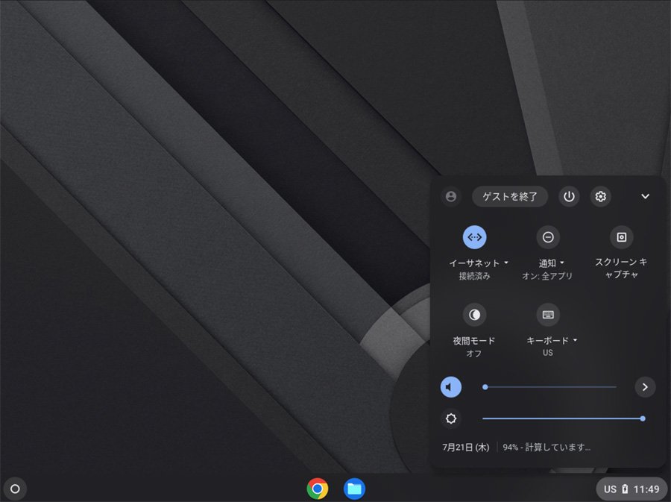Open audio settings with the arrow
Image resolution: width=671 pixels, height=502 pixels.
(x=645, y=387)
